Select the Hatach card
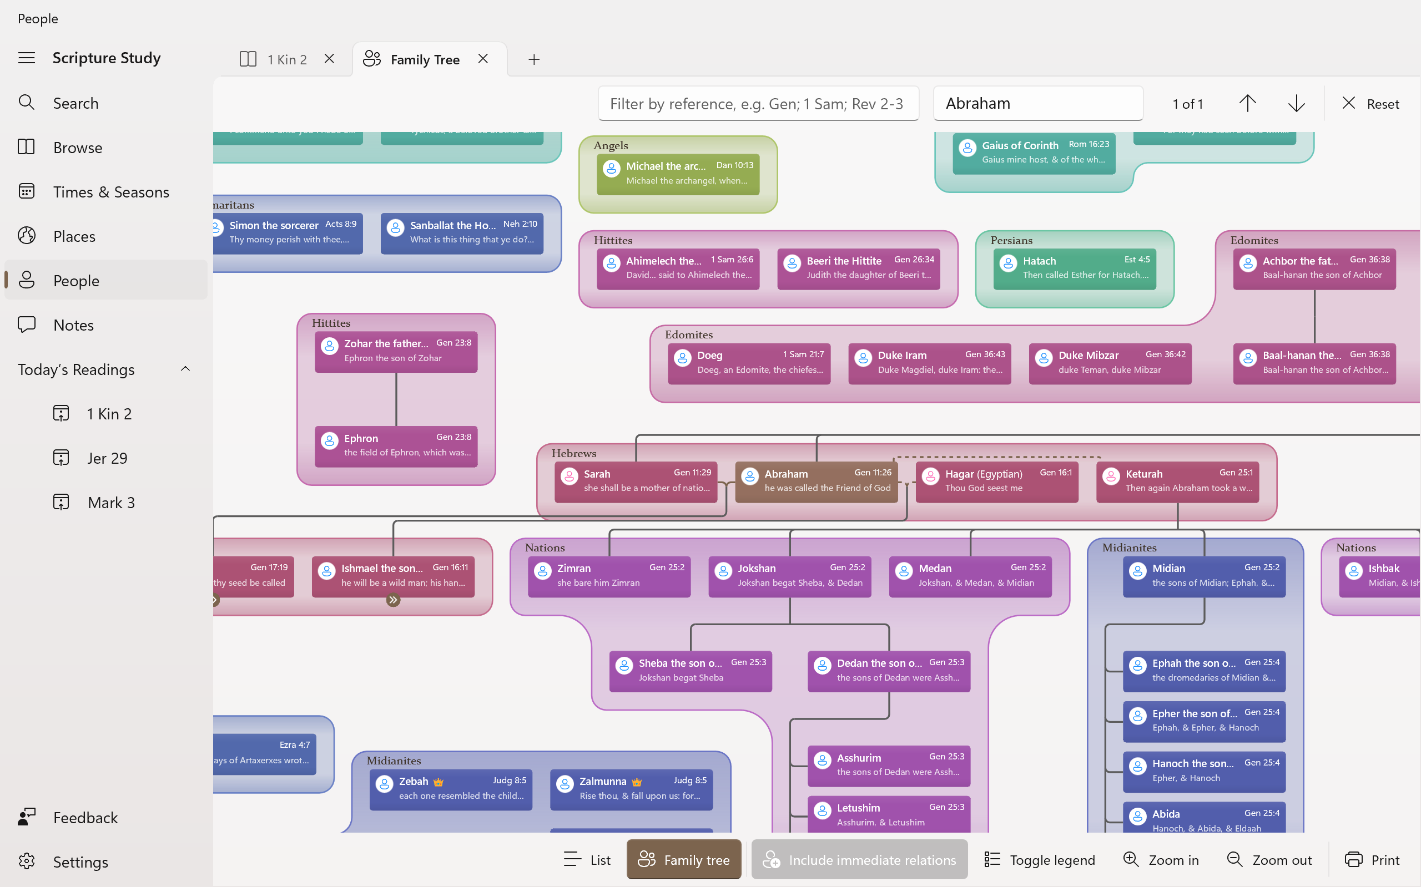1421x887 pixels. (1075, 268)
